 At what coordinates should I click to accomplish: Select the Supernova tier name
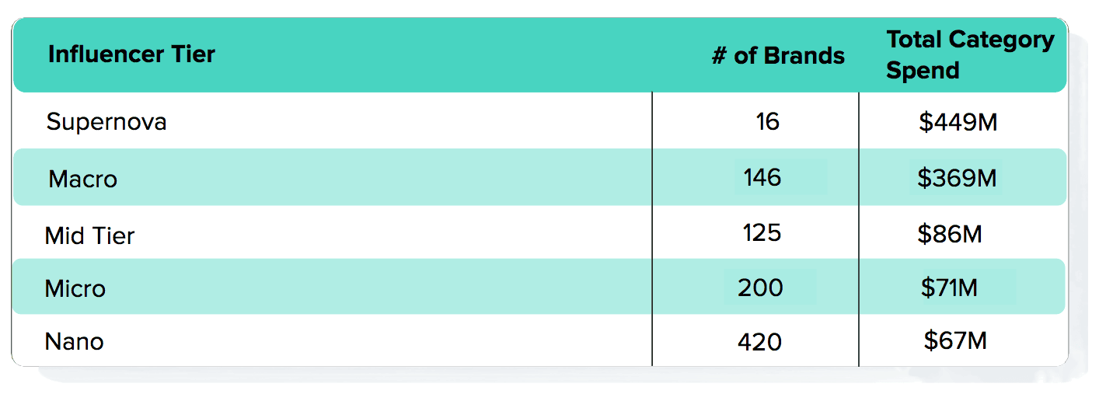click(106, 122)
